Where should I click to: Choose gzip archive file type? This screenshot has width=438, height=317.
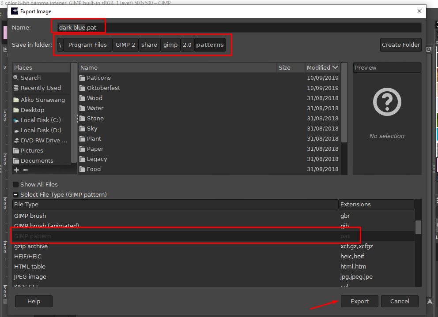[213, 246]
